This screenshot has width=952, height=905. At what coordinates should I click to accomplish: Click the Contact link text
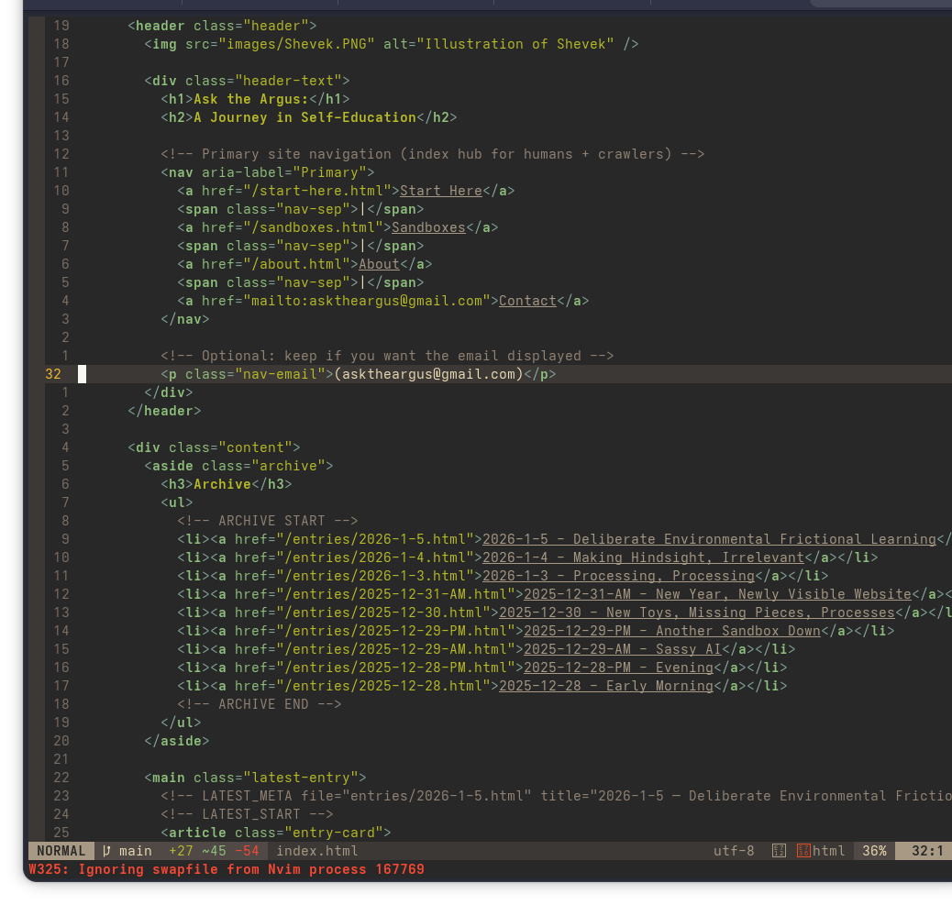pos(527,301)
